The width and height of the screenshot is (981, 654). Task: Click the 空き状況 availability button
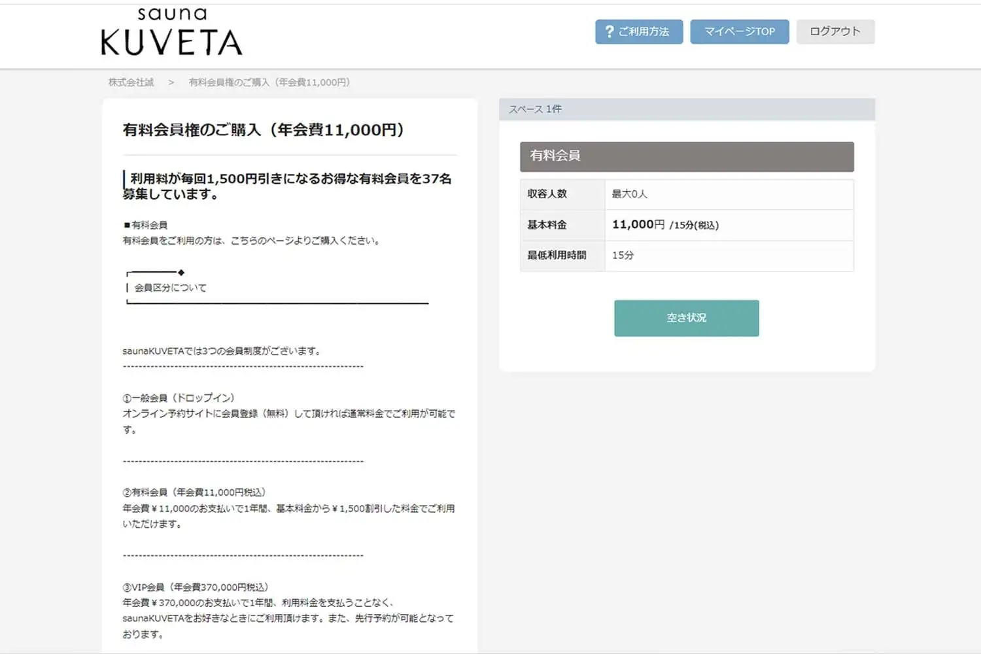[687, 318]
